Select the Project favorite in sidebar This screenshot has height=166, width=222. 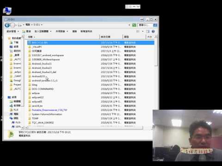click(x=17, y=85)
